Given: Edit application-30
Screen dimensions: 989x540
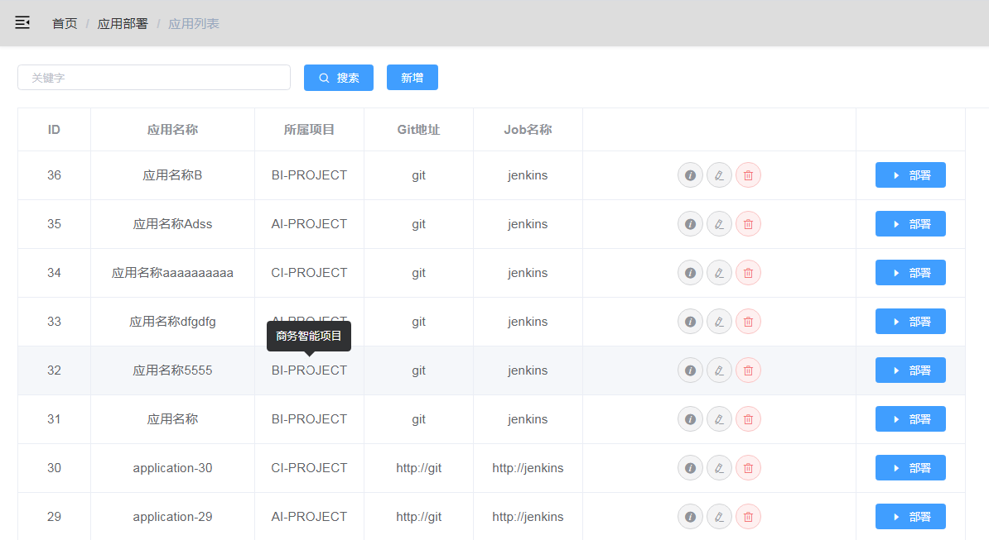Looking at the screenshot, I should coord(719,467).
